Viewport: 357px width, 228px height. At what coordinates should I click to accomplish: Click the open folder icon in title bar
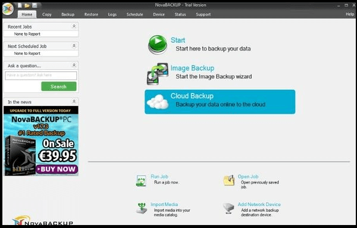[x=27, y=5]
